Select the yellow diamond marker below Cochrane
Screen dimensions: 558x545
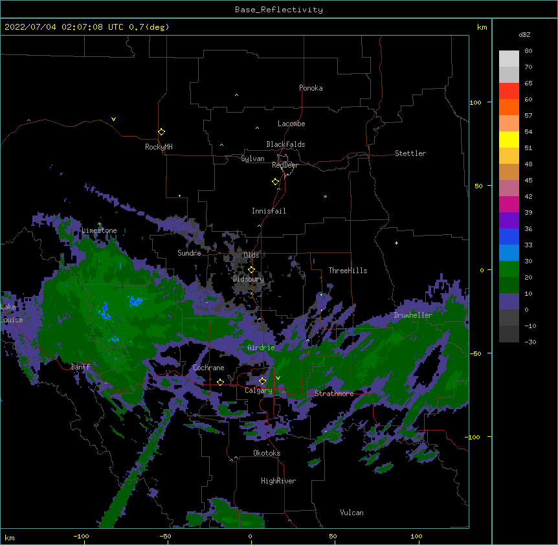point(220,382)
